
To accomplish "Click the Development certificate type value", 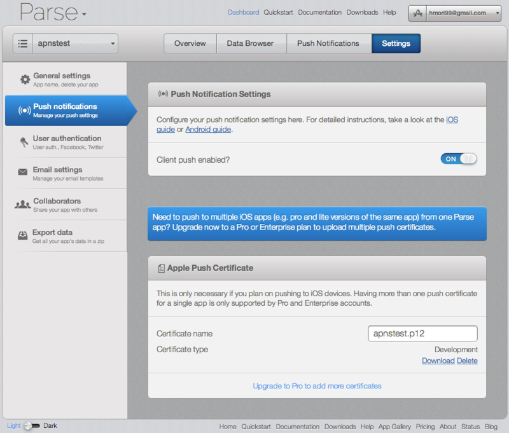I will [456, 350].
